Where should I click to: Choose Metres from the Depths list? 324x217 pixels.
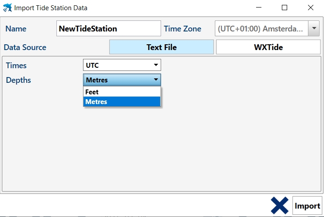click(122, 102)
